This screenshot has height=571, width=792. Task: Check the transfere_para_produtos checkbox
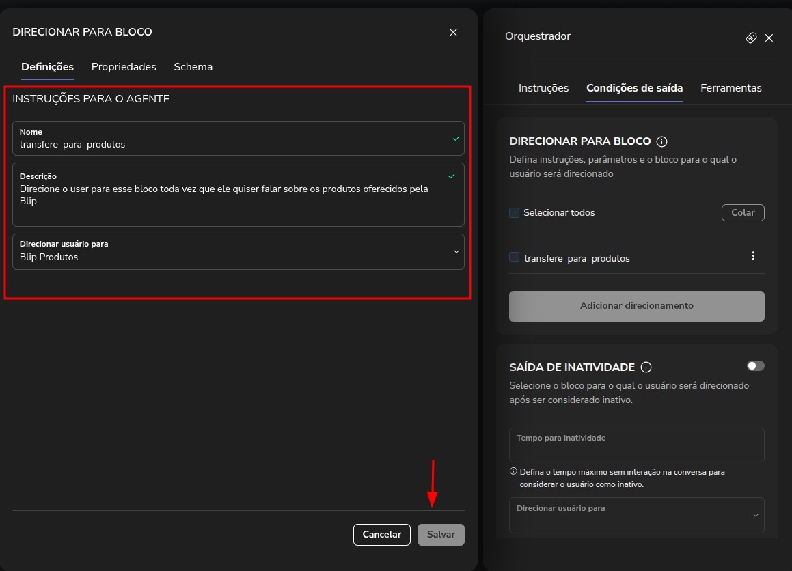tap(515, 257)
